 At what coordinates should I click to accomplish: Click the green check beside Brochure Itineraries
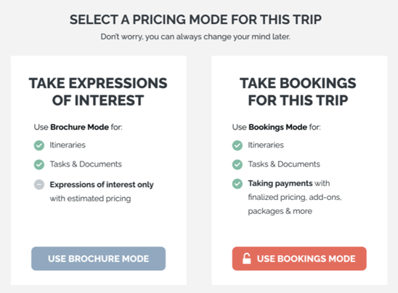(39, 145)
